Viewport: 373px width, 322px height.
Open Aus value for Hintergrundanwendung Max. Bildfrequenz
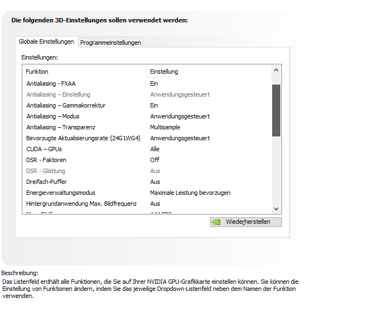[x=155, y=204]
